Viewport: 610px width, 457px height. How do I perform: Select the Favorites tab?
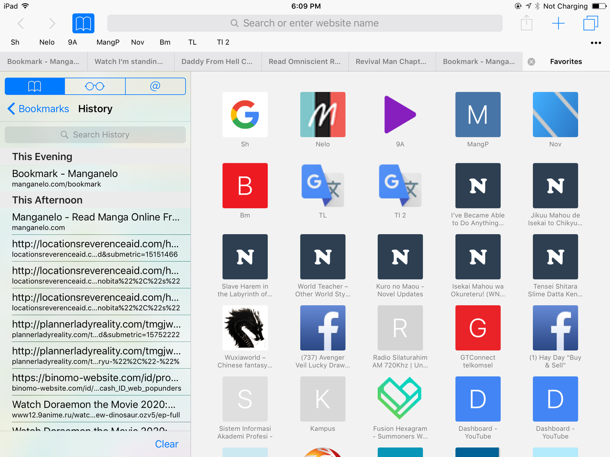click(x=566, y=61)
